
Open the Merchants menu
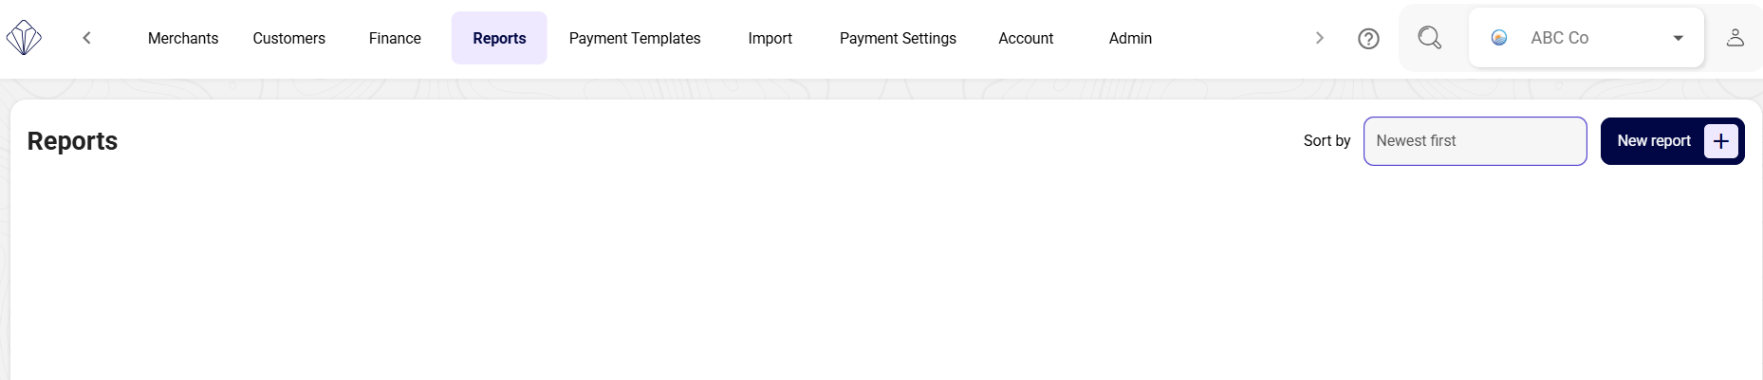click(x=183, y=38)
